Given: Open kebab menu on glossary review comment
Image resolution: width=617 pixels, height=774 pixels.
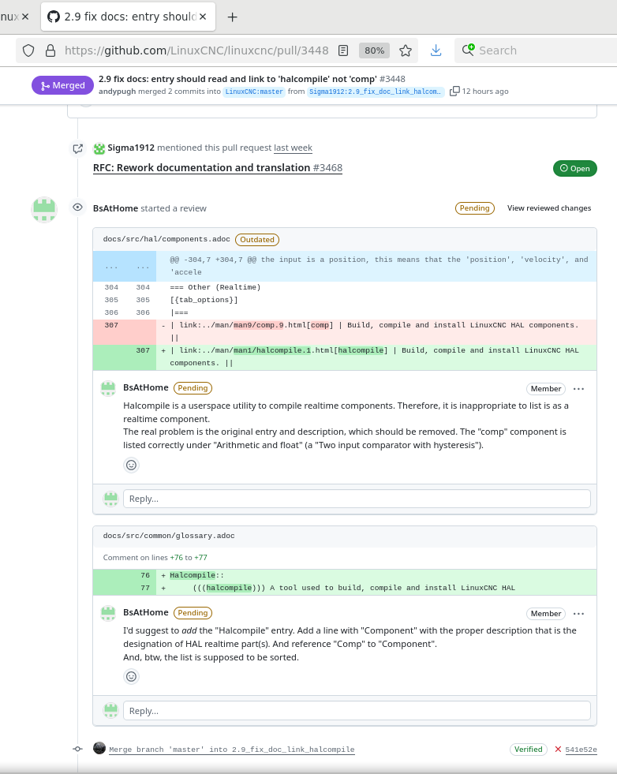Looking at the screenshot, I should (579, 614).
